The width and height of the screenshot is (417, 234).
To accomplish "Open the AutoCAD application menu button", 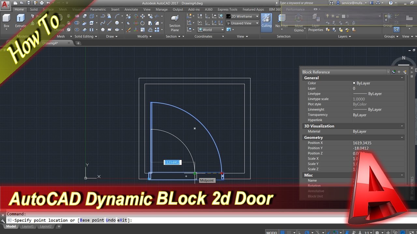I will [x=5, y=6].
